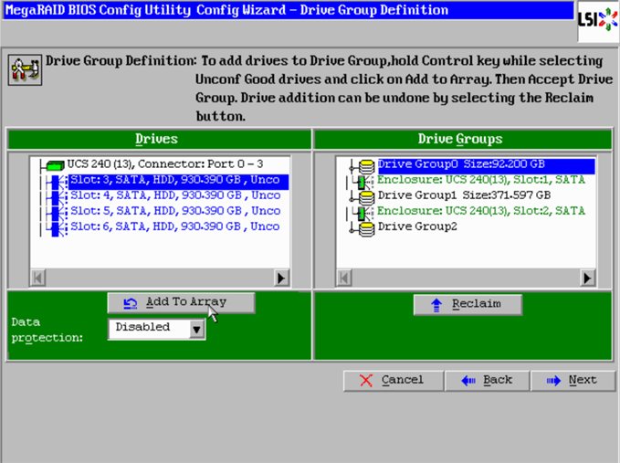Screen dimensions: 620x463
Task: Click the Slot:2 enclosure drive icon
Action: point(362,211)
